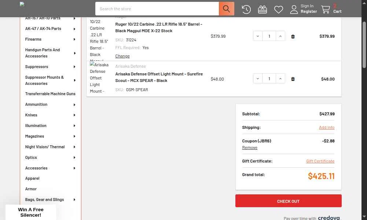Viewport: 367px width, 220px height.
Task: Delete the Ruger 10/22 Carbine from cart
Action: (x=293, y=36)
